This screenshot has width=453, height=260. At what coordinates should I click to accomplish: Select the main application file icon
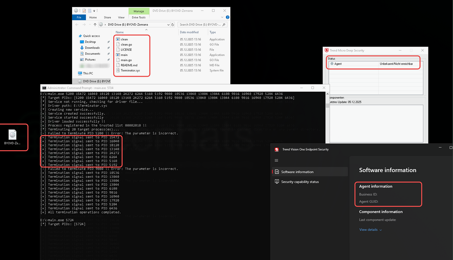118,55
